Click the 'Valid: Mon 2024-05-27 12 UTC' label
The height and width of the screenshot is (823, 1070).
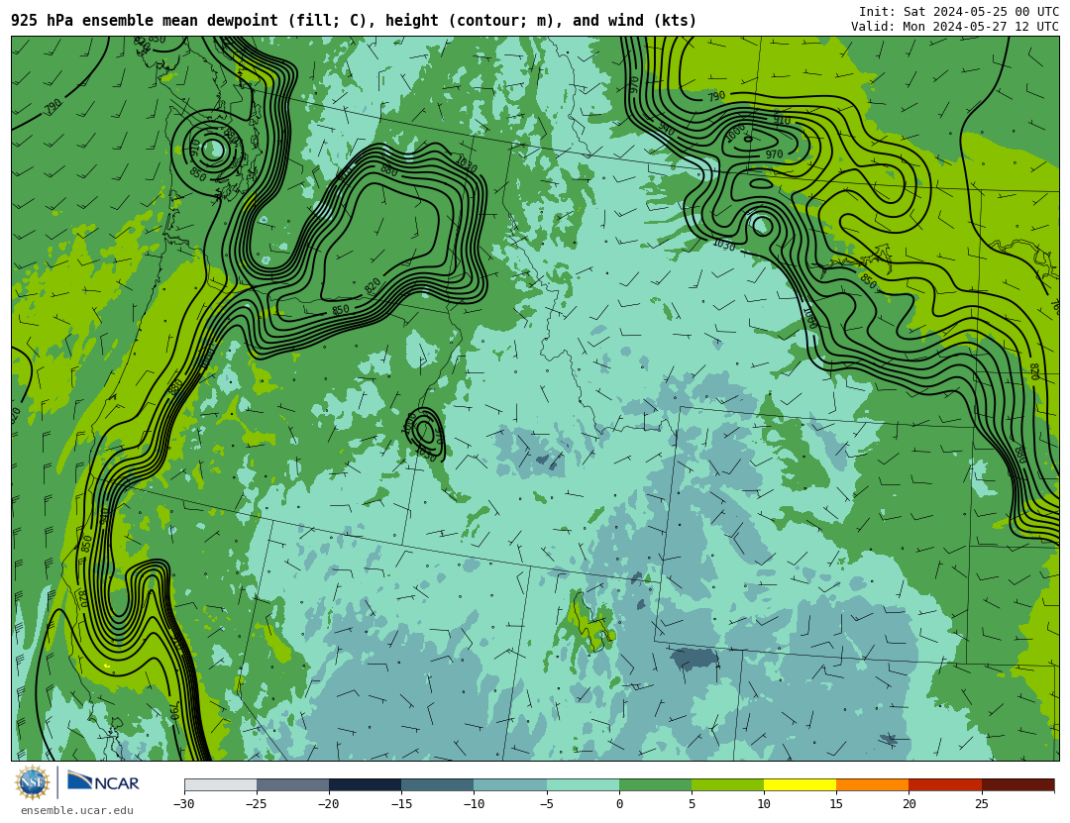tap(955, 27)
